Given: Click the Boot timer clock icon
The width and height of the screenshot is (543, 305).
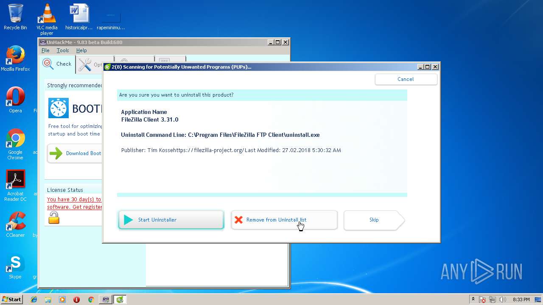Looking at the screenshot, I should [x=59, y=108].
